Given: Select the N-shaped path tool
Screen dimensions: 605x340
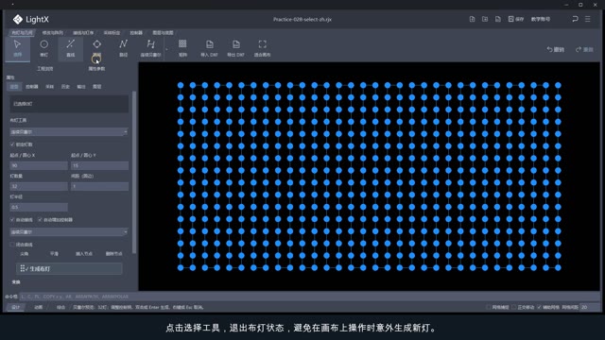Looking at the screenshot, I should point(123,48).
